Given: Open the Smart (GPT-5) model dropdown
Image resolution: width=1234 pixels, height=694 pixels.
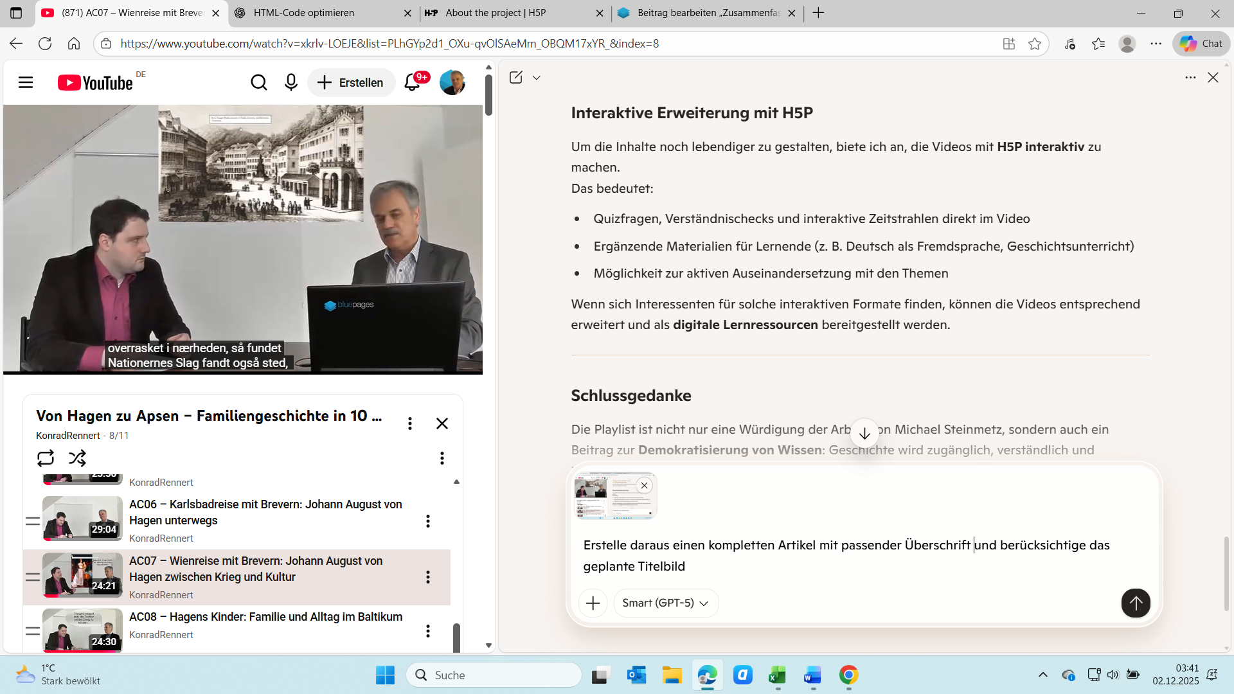Looking at the screenshot, I should (x=665, y=603).
